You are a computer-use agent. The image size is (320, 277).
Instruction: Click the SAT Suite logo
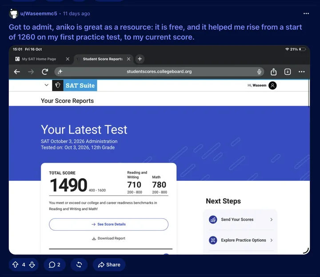point(80,85)
